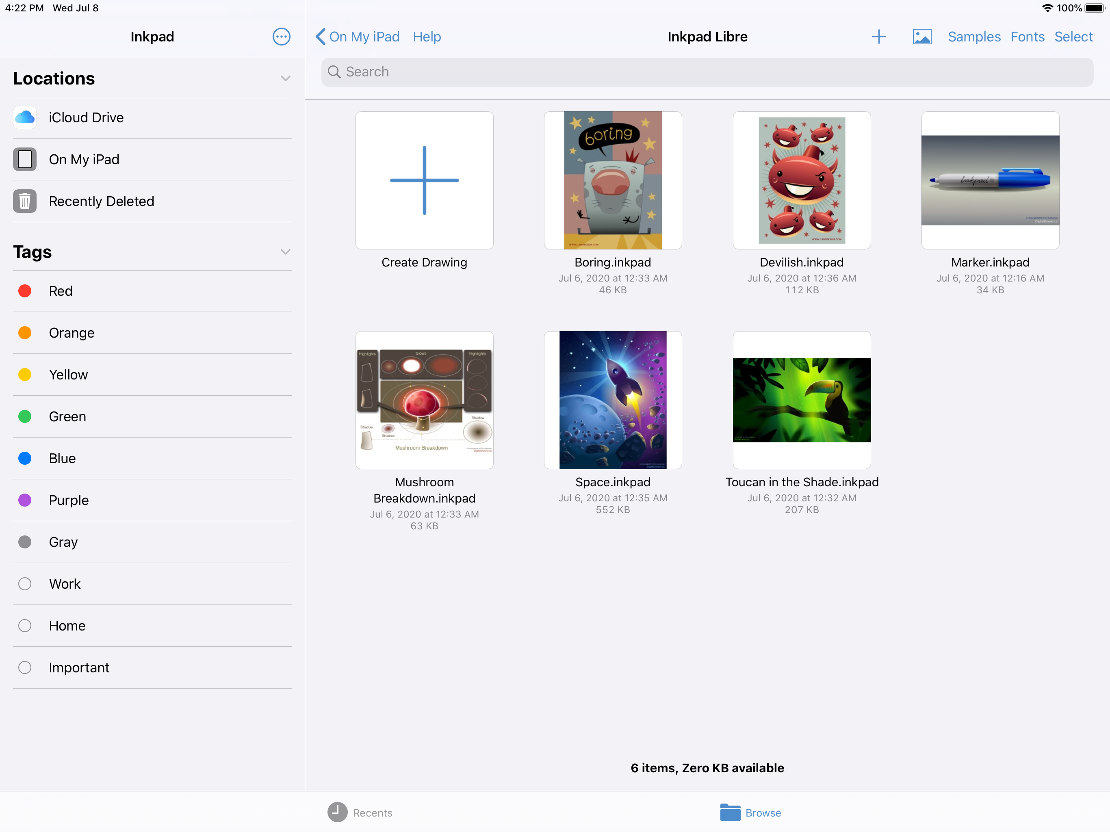Open the Space.inkpad thumbnail
1110x832 pixels.
[x=612, y=400]
